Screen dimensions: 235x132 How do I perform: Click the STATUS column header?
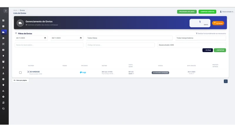[x=160, y=66]
